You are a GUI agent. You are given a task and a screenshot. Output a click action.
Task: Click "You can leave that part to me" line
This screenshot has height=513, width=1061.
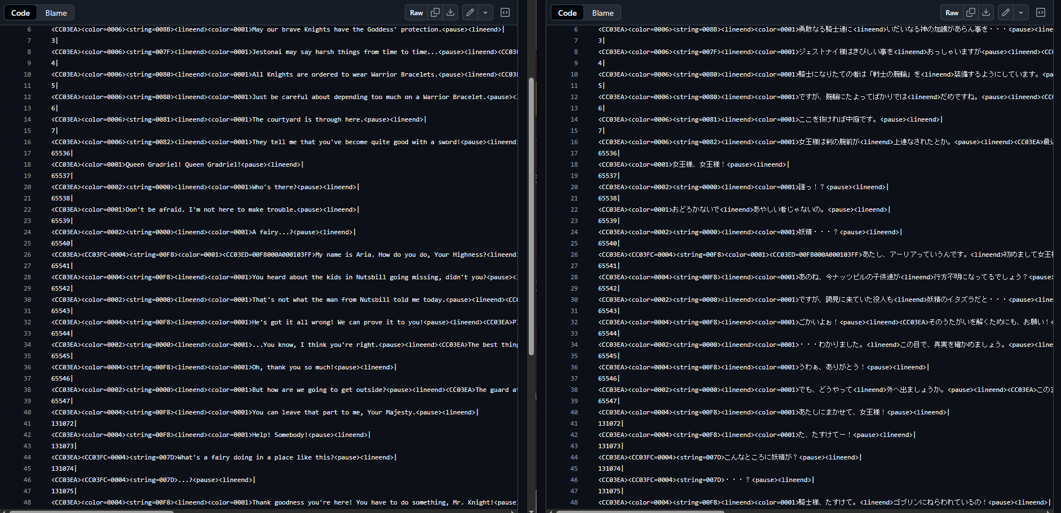pyautogui.click(x=265, y=412)
